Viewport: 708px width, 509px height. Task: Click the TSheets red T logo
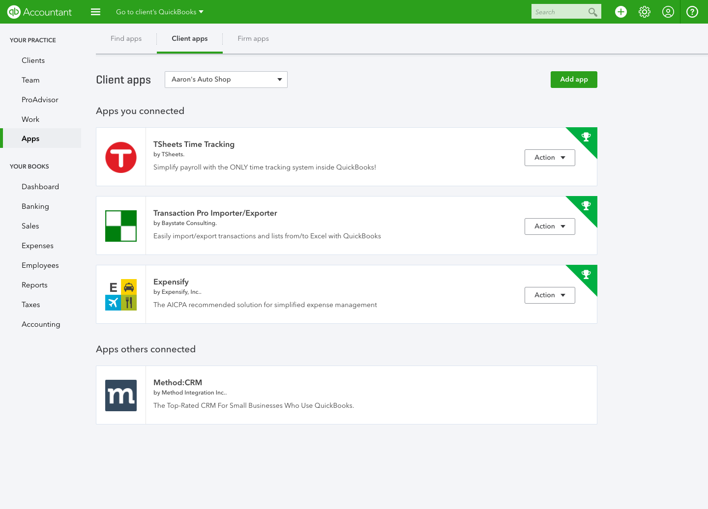(x=121, y=157)
